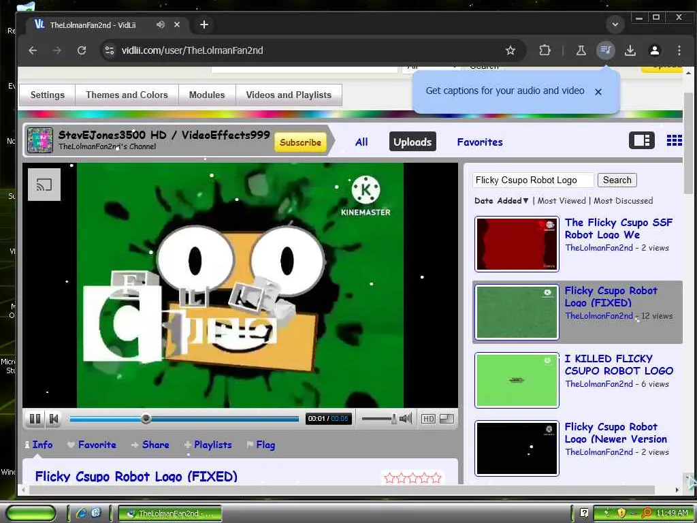This screenshot has width=697, height=523.
Task: Sort videos by Most Discussed
Action: [x=623, y=201]
